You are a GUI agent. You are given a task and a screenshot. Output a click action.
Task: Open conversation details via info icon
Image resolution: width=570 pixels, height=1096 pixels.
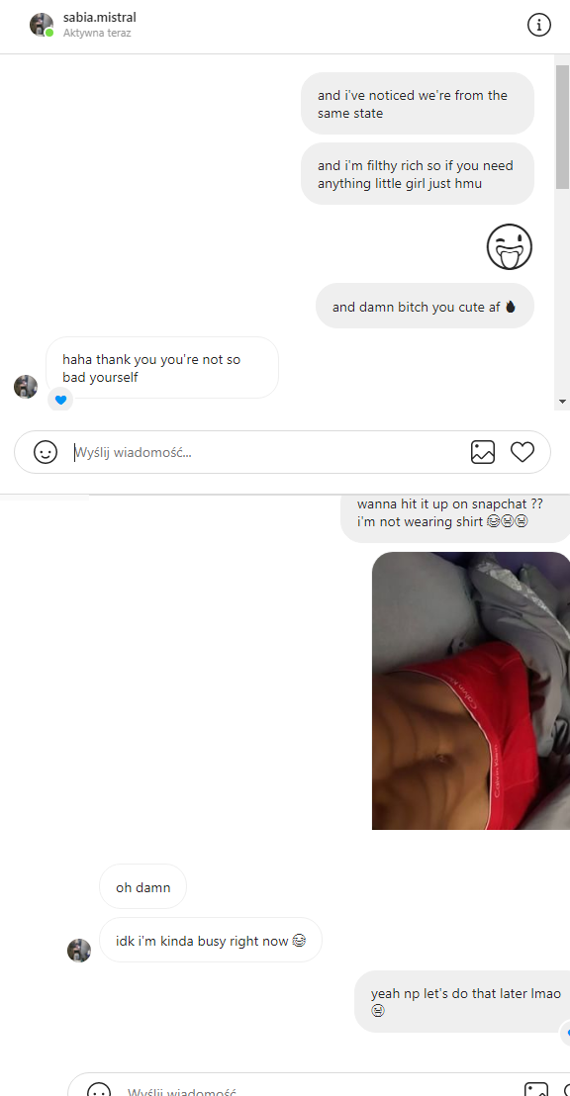(x=538, y=25)
